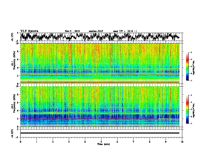
Task: Click the '6' kHz tick on ch.2 frequency axis
Action: click(x=18, y=103)
